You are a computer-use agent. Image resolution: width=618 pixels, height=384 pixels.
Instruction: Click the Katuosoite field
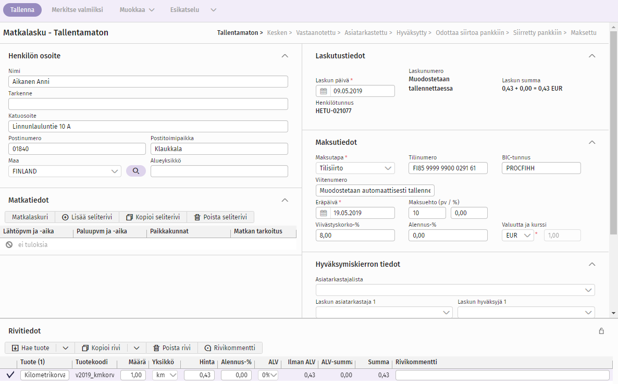coord(148,127)
